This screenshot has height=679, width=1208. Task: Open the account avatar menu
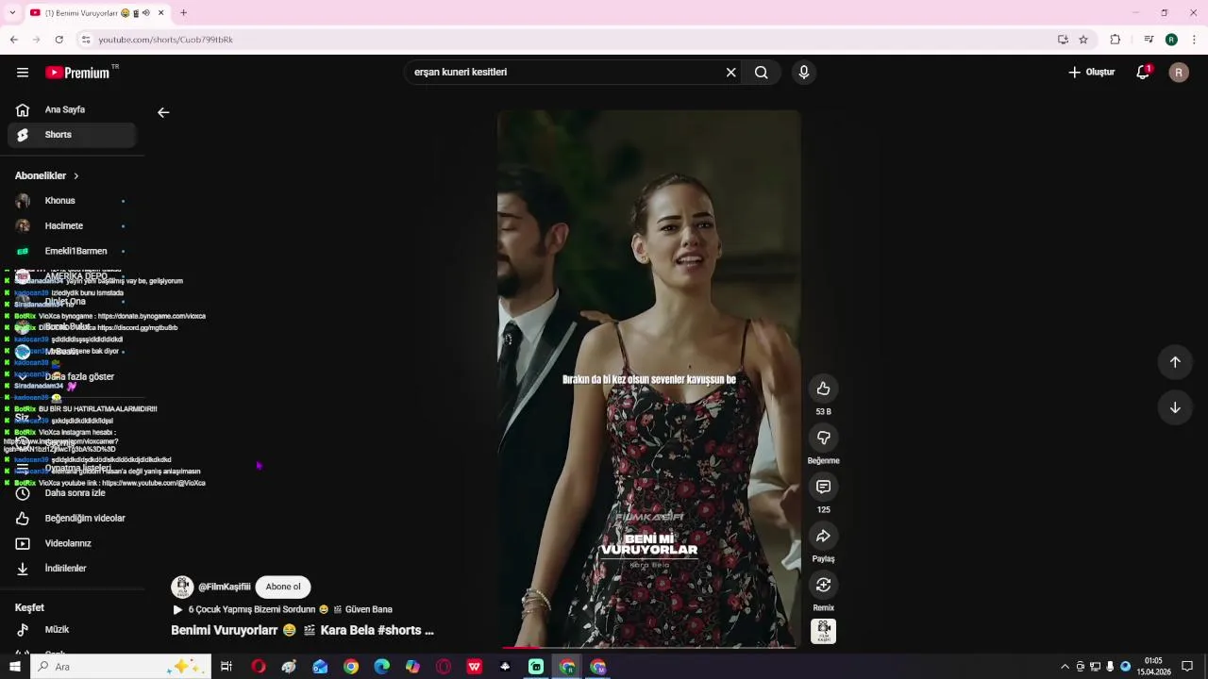point(1179,73)
